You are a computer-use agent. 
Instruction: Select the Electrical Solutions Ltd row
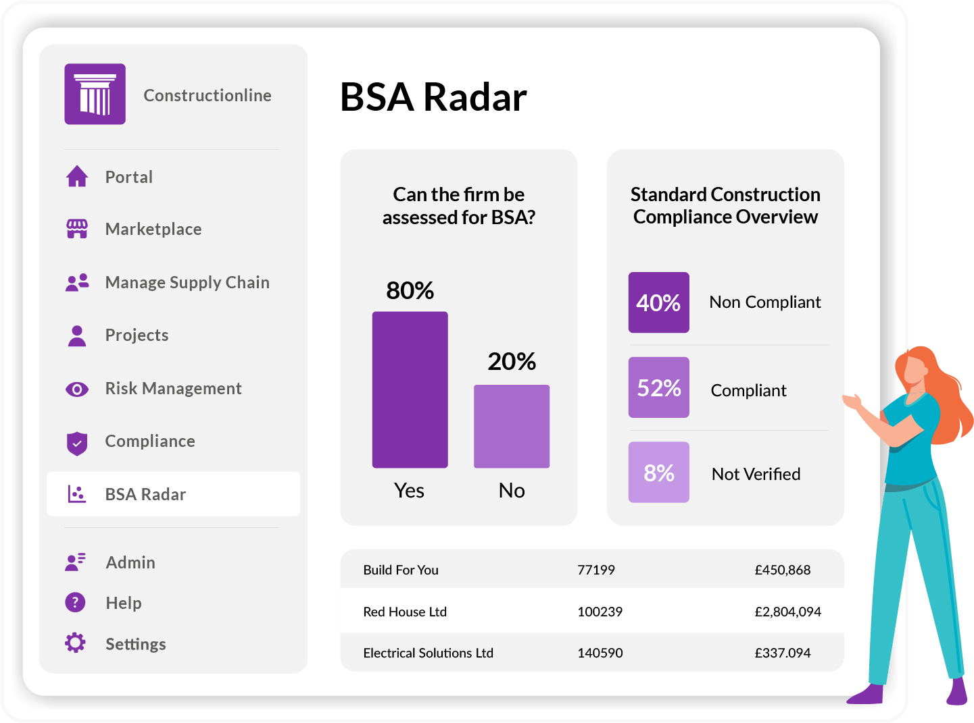(x=592, y=652)
